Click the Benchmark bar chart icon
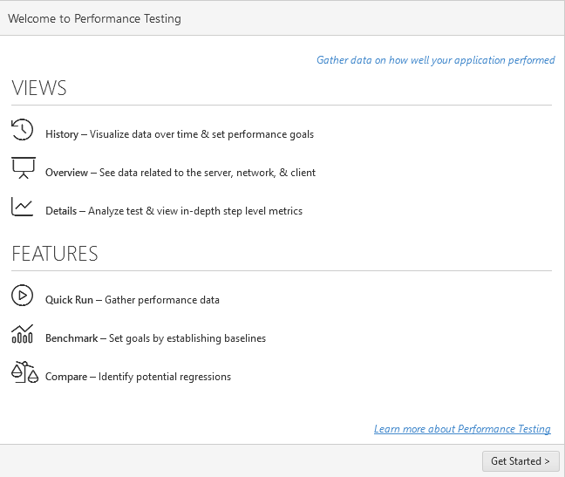The height and width of the screenshot is (477, 565). [x=23, y=334]
